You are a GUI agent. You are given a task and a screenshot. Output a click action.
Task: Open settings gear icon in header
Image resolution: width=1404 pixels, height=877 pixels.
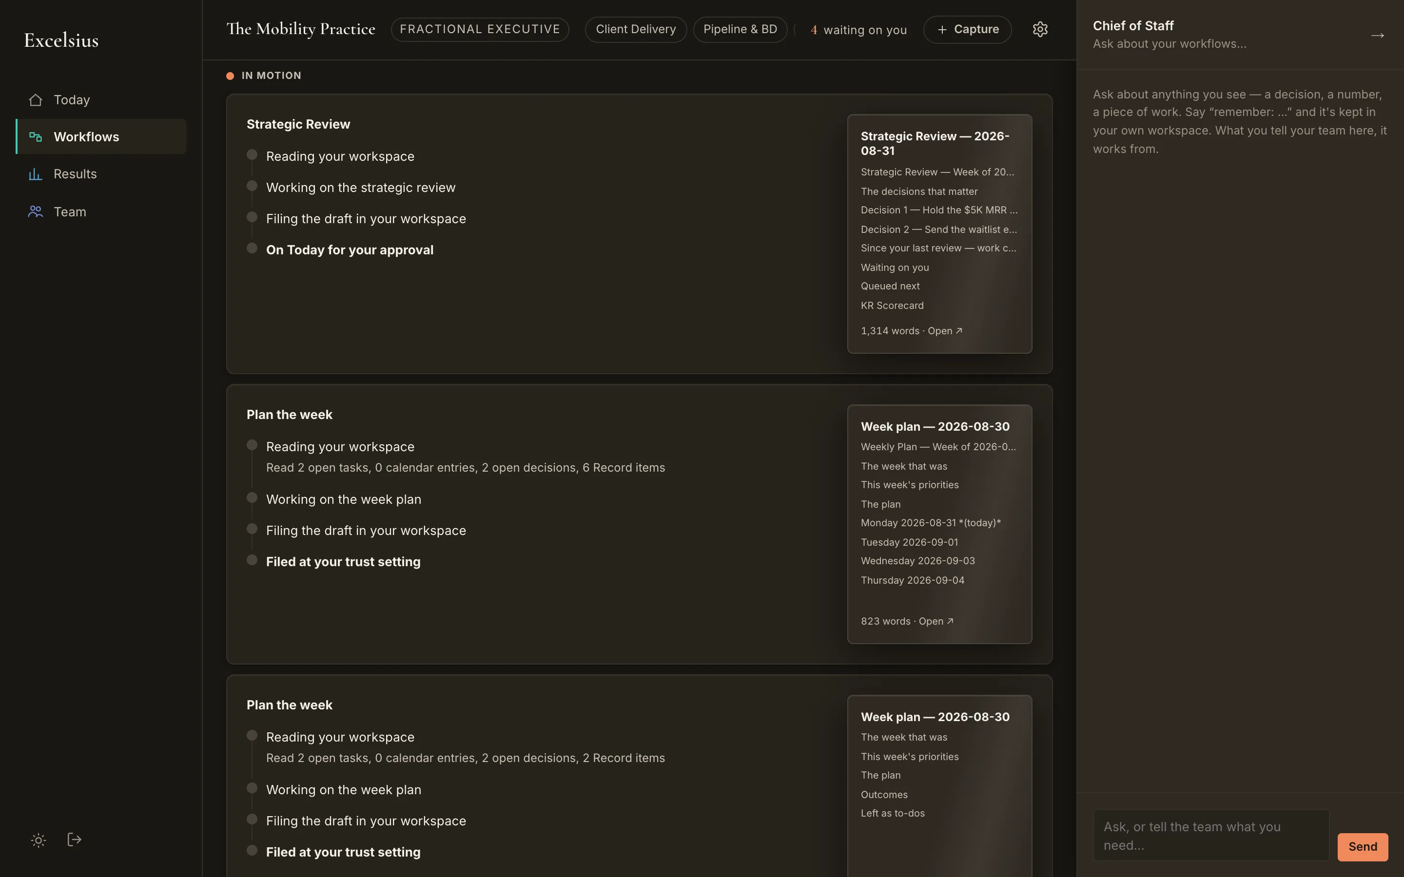pyautogui.click(x=1040, y=29)
